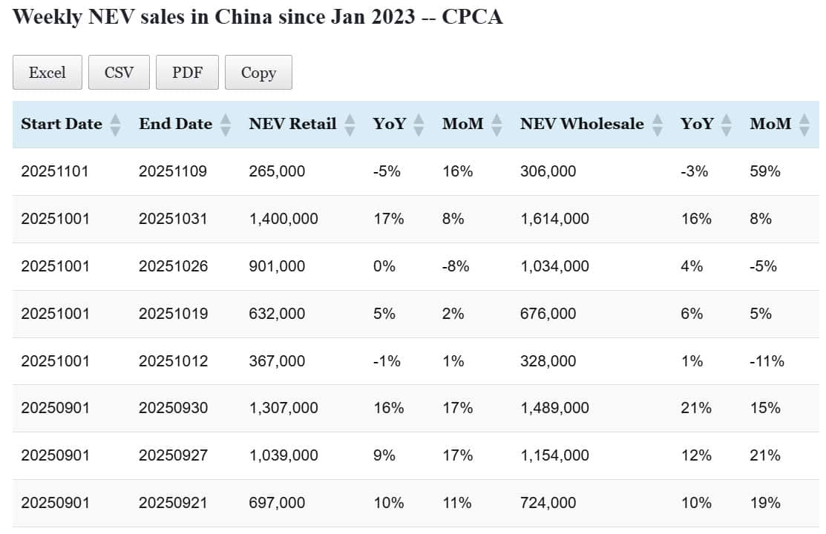The image size is (826, 534).
Task: Click the Start Date sort arrows icon
Action: (x=115, y=125)
